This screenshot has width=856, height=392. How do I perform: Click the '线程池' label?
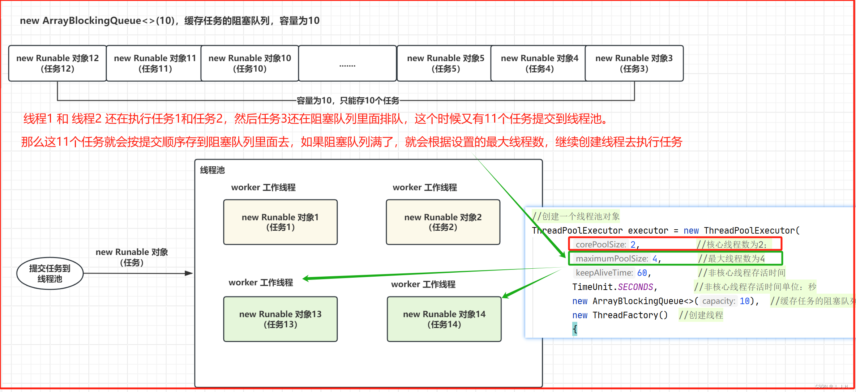click(213, 170)
